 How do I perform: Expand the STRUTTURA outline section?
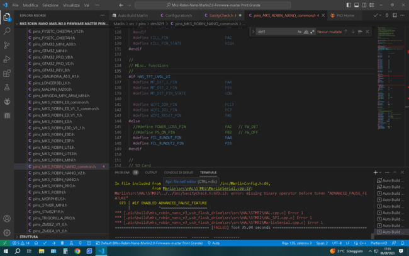point(28,236)
